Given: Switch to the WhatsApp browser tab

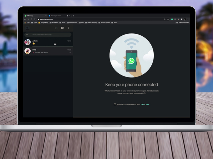Looking at the screenshot, I should click(x=35, y=16).
